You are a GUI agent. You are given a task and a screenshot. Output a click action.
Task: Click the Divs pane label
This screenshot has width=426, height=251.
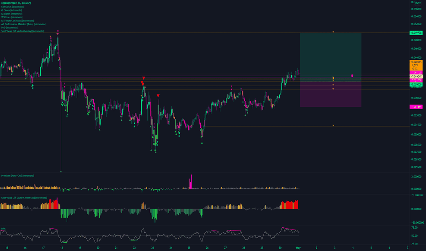[3, 229]
